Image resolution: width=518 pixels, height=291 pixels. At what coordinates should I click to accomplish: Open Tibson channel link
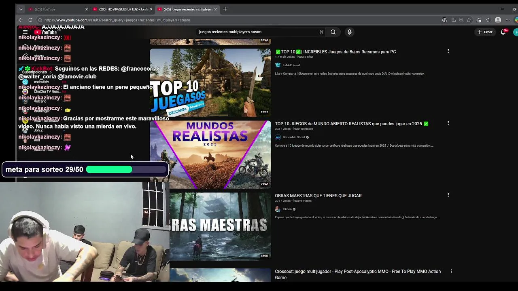287,209
